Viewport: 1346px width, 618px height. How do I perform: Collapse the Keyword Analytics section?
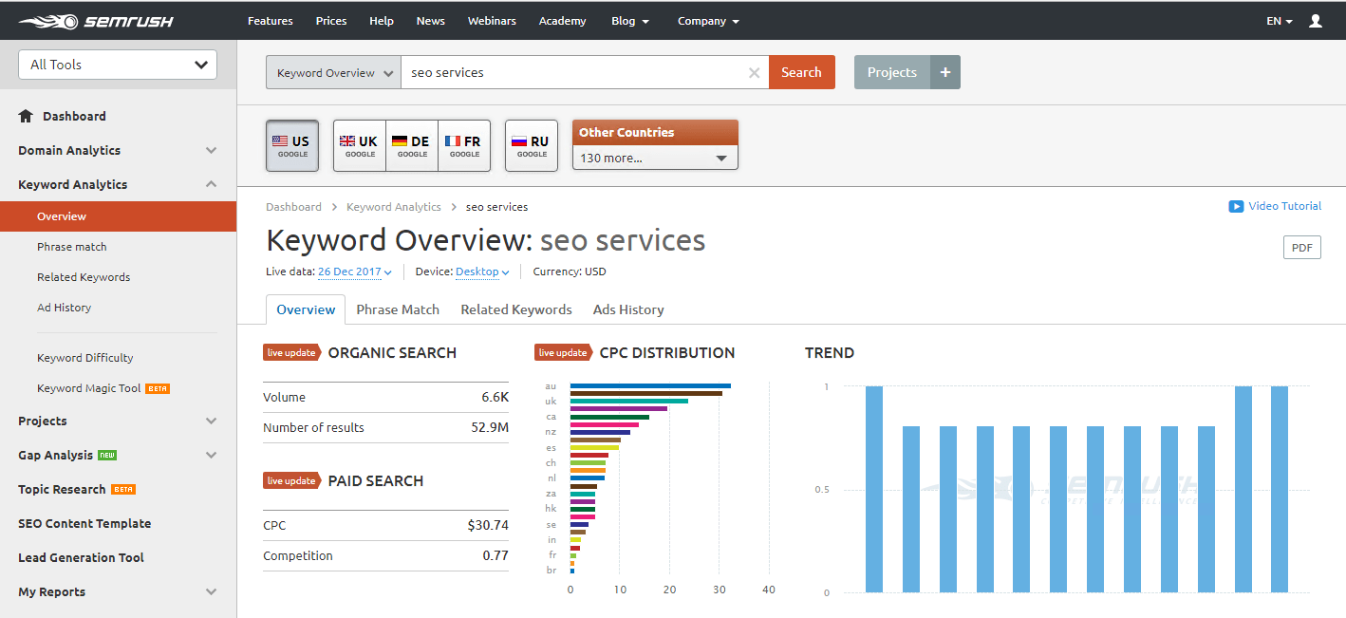pos(211,184)
